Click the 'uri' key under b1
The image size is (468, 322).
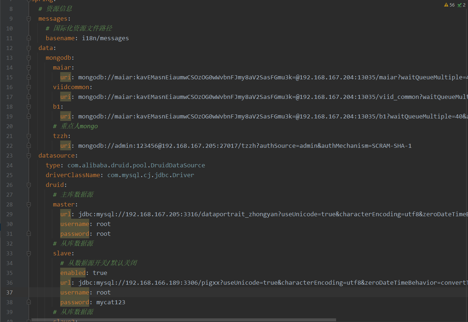(x=66, y=117)
